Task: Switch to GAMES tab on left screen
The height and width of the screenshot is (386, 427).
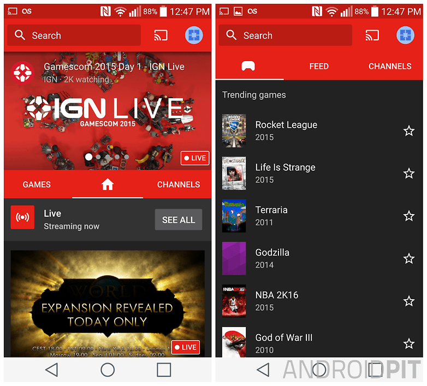Action: [x=37, y=185]
